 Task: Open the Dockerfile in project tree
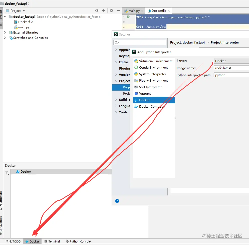[x=26, y=22]
